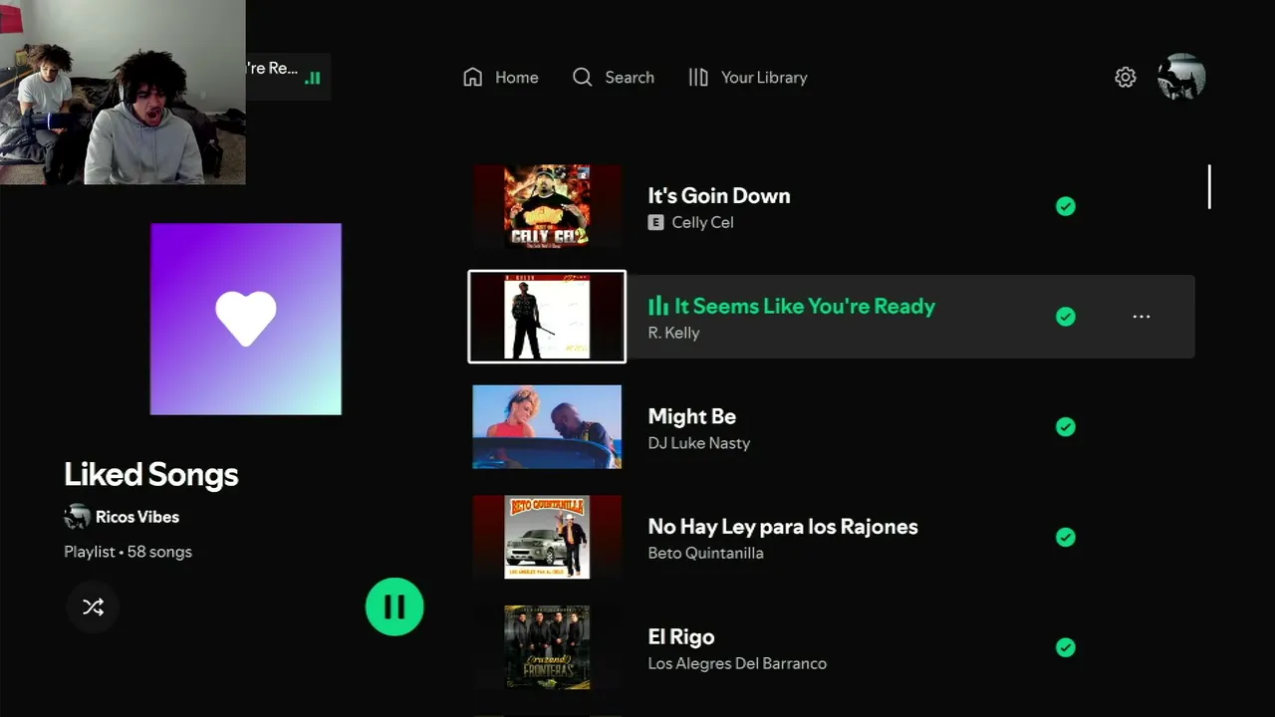Toggle the liked checkmark for It Seems Like You're Ready

coord(1066,317)
